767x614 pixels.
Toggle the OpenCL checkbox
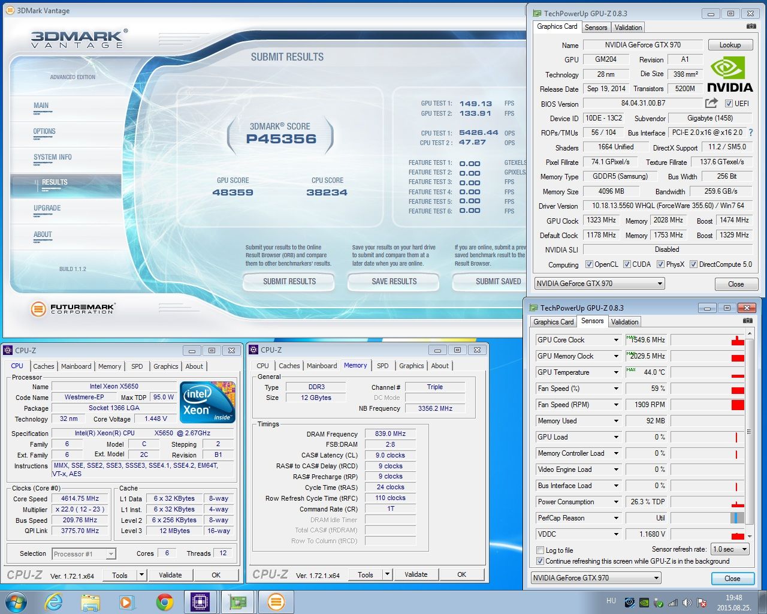click(589, 264)
